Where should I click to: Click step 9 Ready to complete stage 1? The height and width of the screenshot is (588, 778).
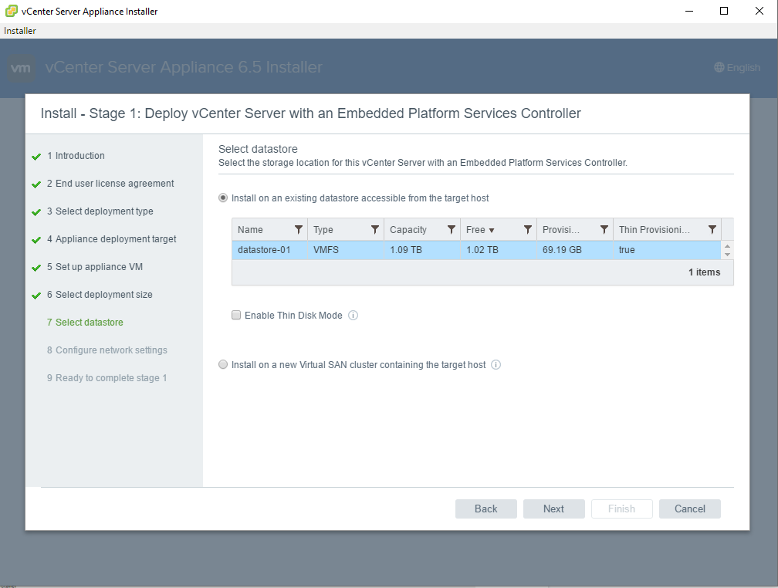(x=107, y=378)
